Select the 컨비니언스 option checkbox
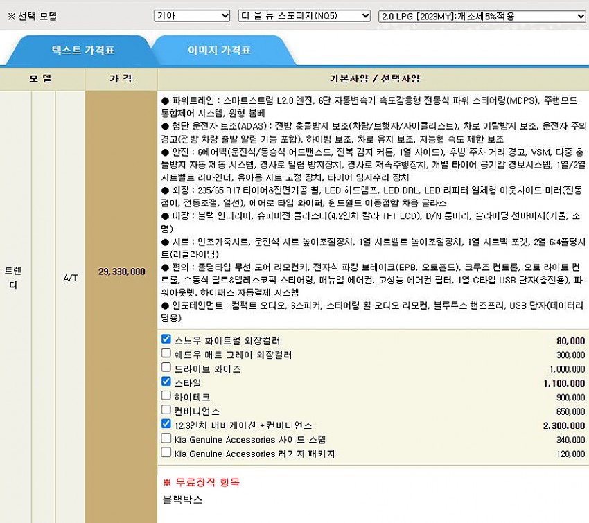Viewport: 589px width, 523px height. pos(166,410)
